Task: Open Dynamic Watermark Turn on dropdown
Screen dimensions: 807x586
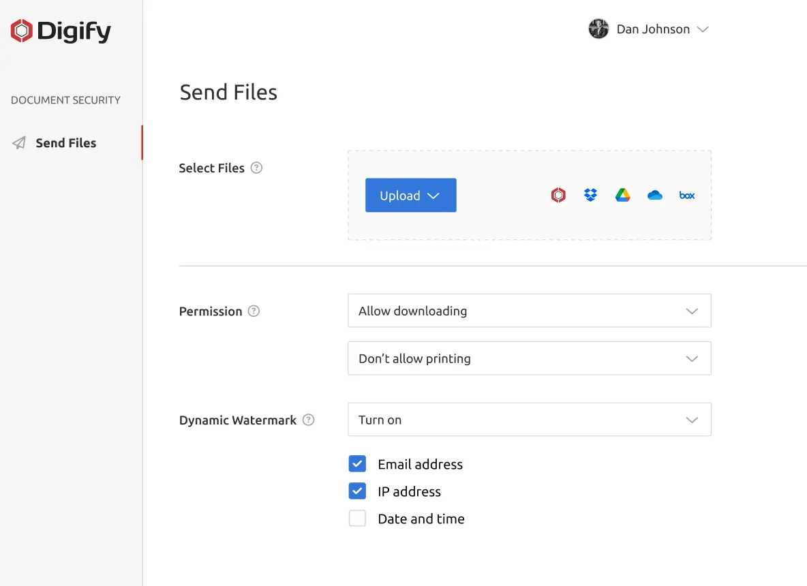Action: tap(529, 420)
